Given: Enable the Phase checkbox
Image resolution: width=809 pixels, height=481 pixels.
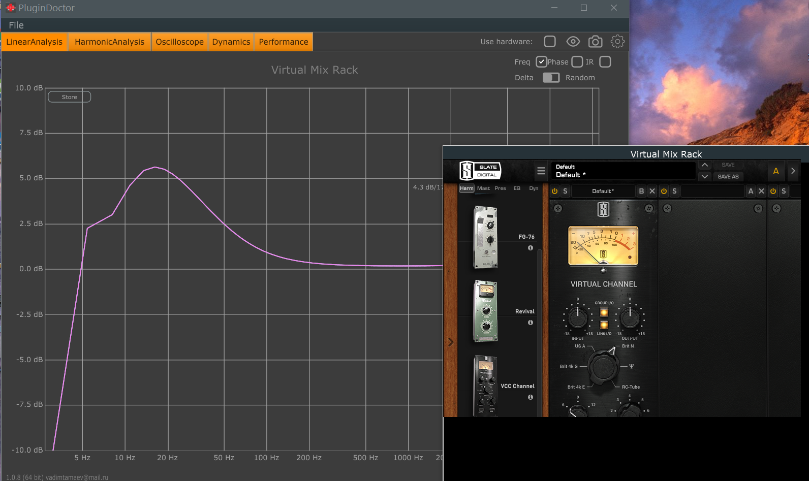Looking at the screenshot, I should click(x=577, y=62).
